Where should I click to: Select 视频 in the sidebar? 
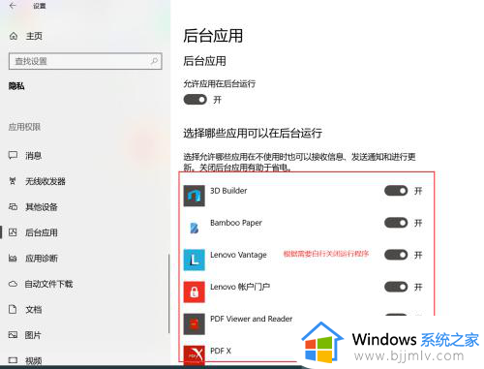click(x=34, y=360)
